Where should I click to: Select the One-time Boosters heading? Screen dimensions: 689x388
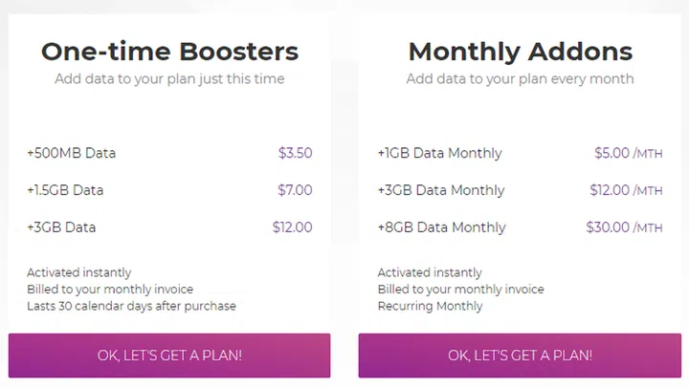click(169, 51)
